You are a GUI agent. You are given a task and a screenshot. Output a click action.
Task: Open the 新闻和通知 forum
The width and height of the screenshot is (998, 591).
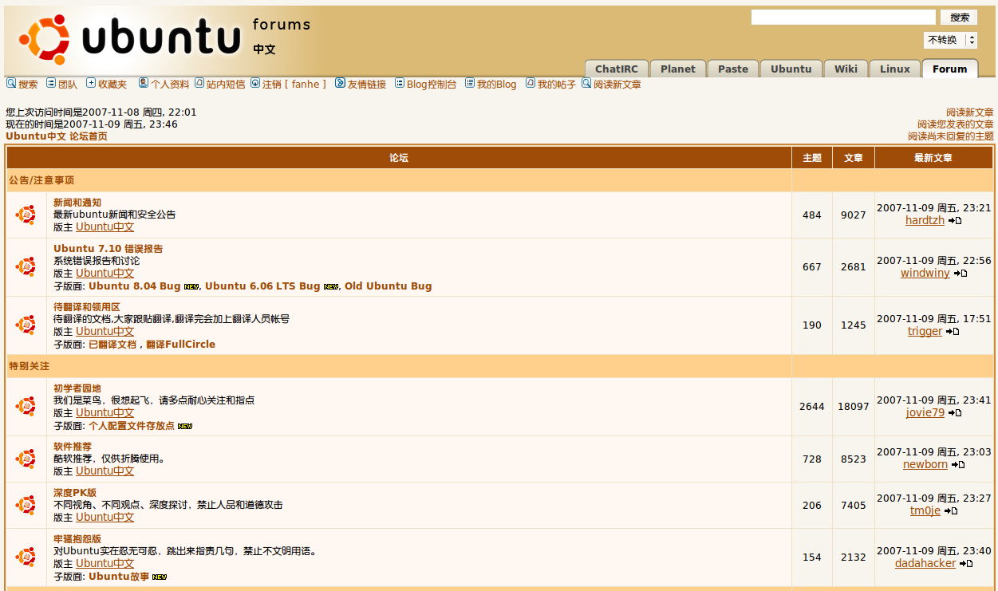(77, 203)
